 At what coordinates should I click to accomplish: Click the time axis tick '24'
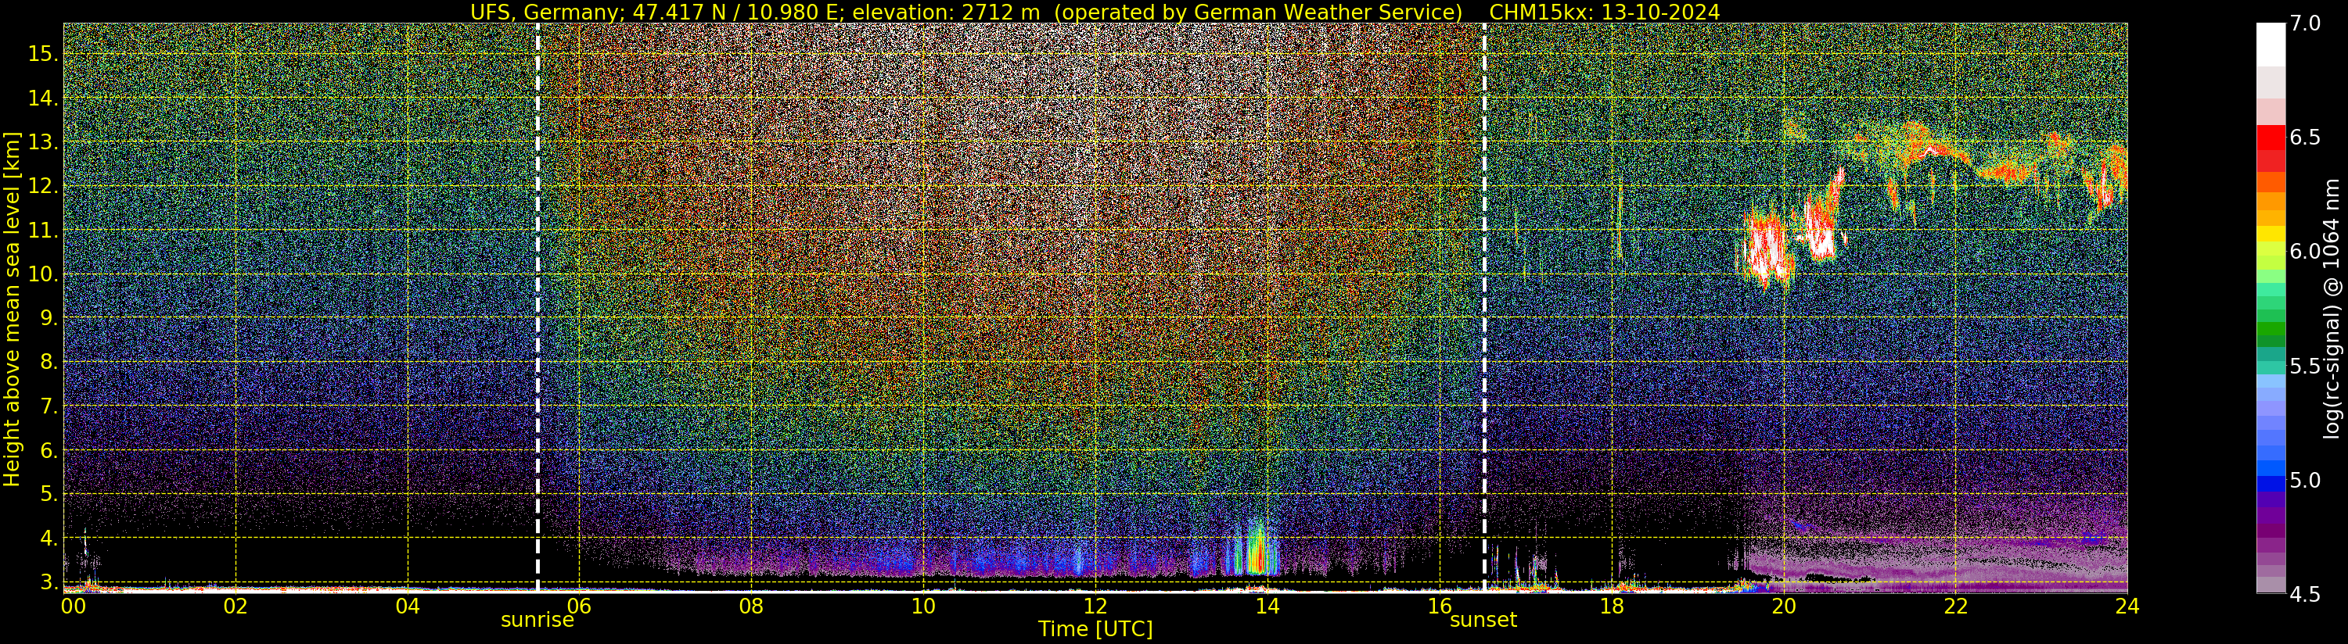pos(2127,606)
